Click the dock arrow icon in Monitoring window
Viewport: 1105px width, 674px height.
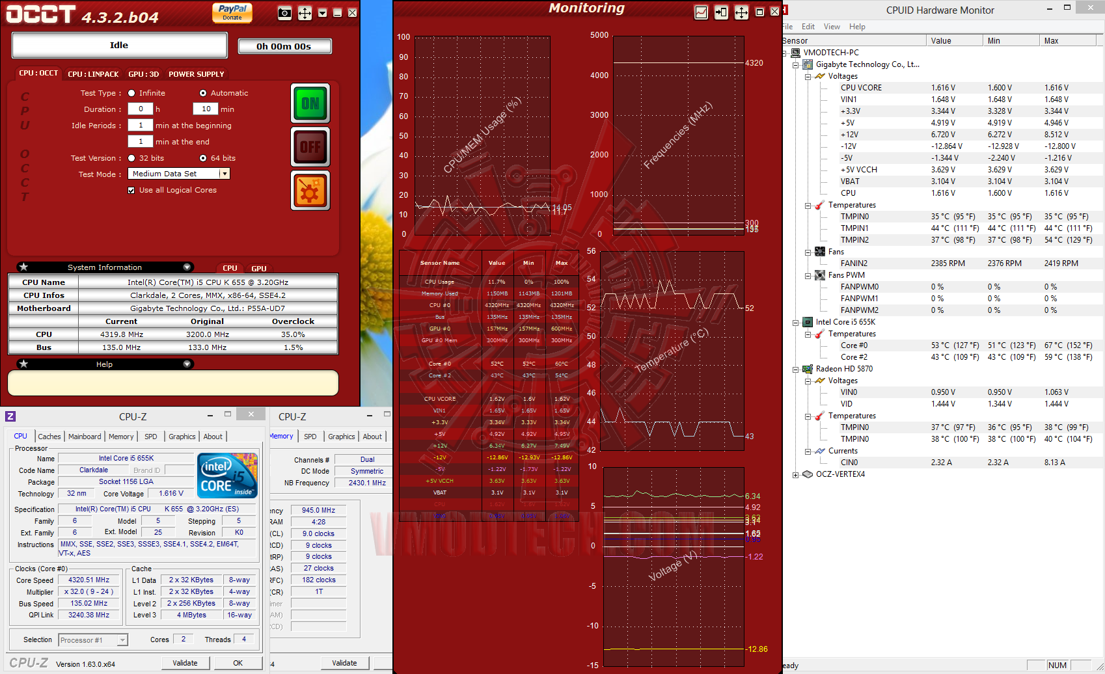click(721, 12)
